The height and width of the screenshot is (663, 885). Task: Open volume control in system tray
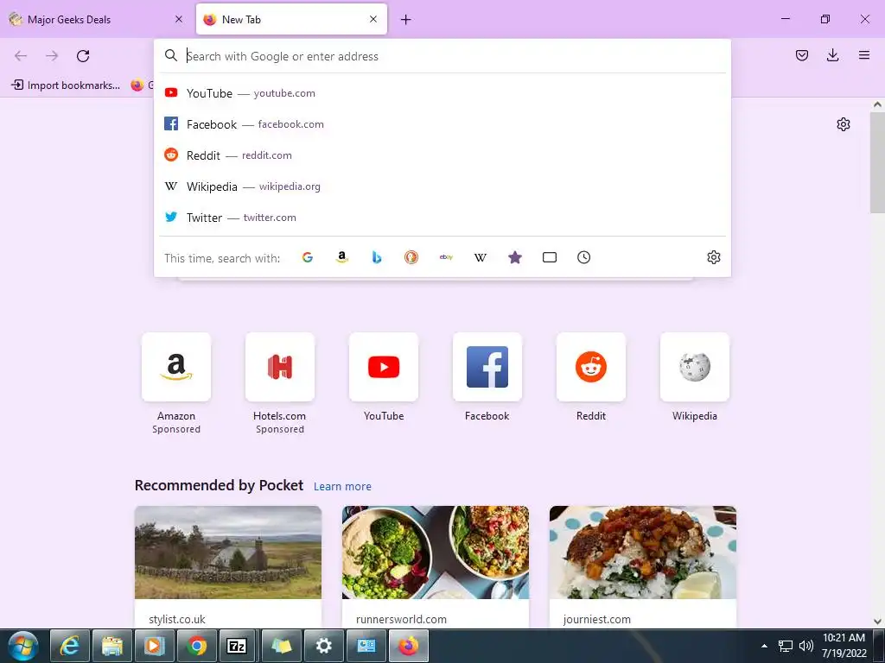tap(806, 646)
